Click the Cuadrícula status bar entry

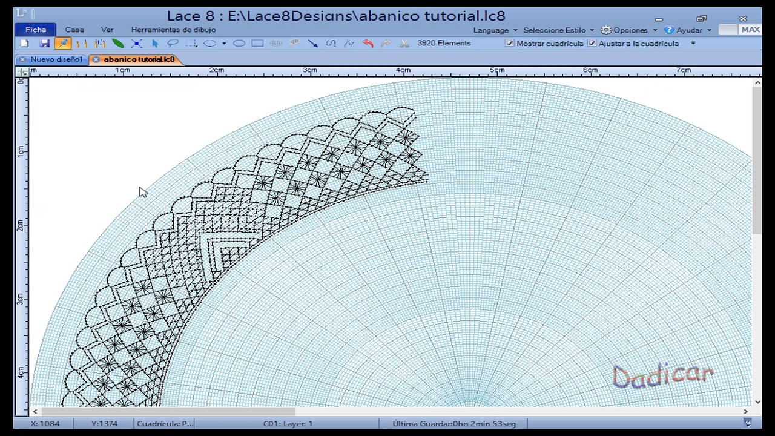point(165,424)
